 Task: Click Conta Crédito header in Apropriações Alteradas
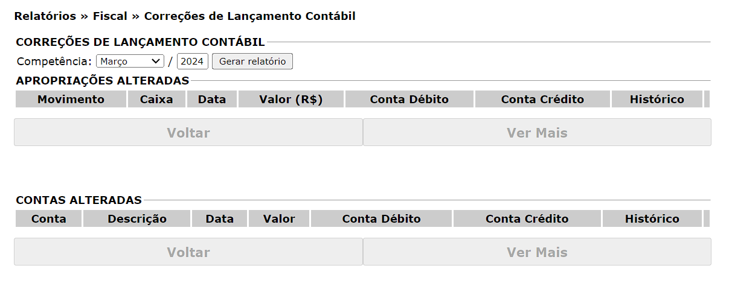tap(542, 100)
